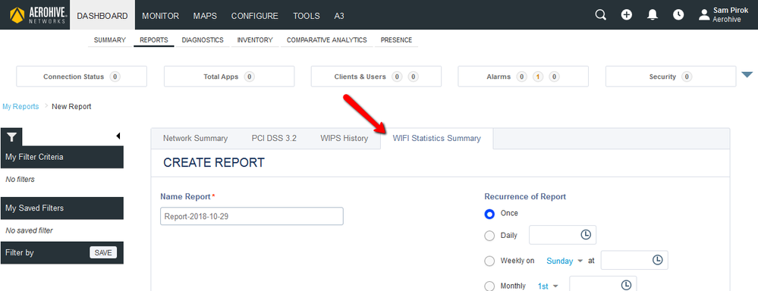Screen dimensions: 758x291
Task: Switch to the PRESENCE sub-tab
Action: point(396,40)
